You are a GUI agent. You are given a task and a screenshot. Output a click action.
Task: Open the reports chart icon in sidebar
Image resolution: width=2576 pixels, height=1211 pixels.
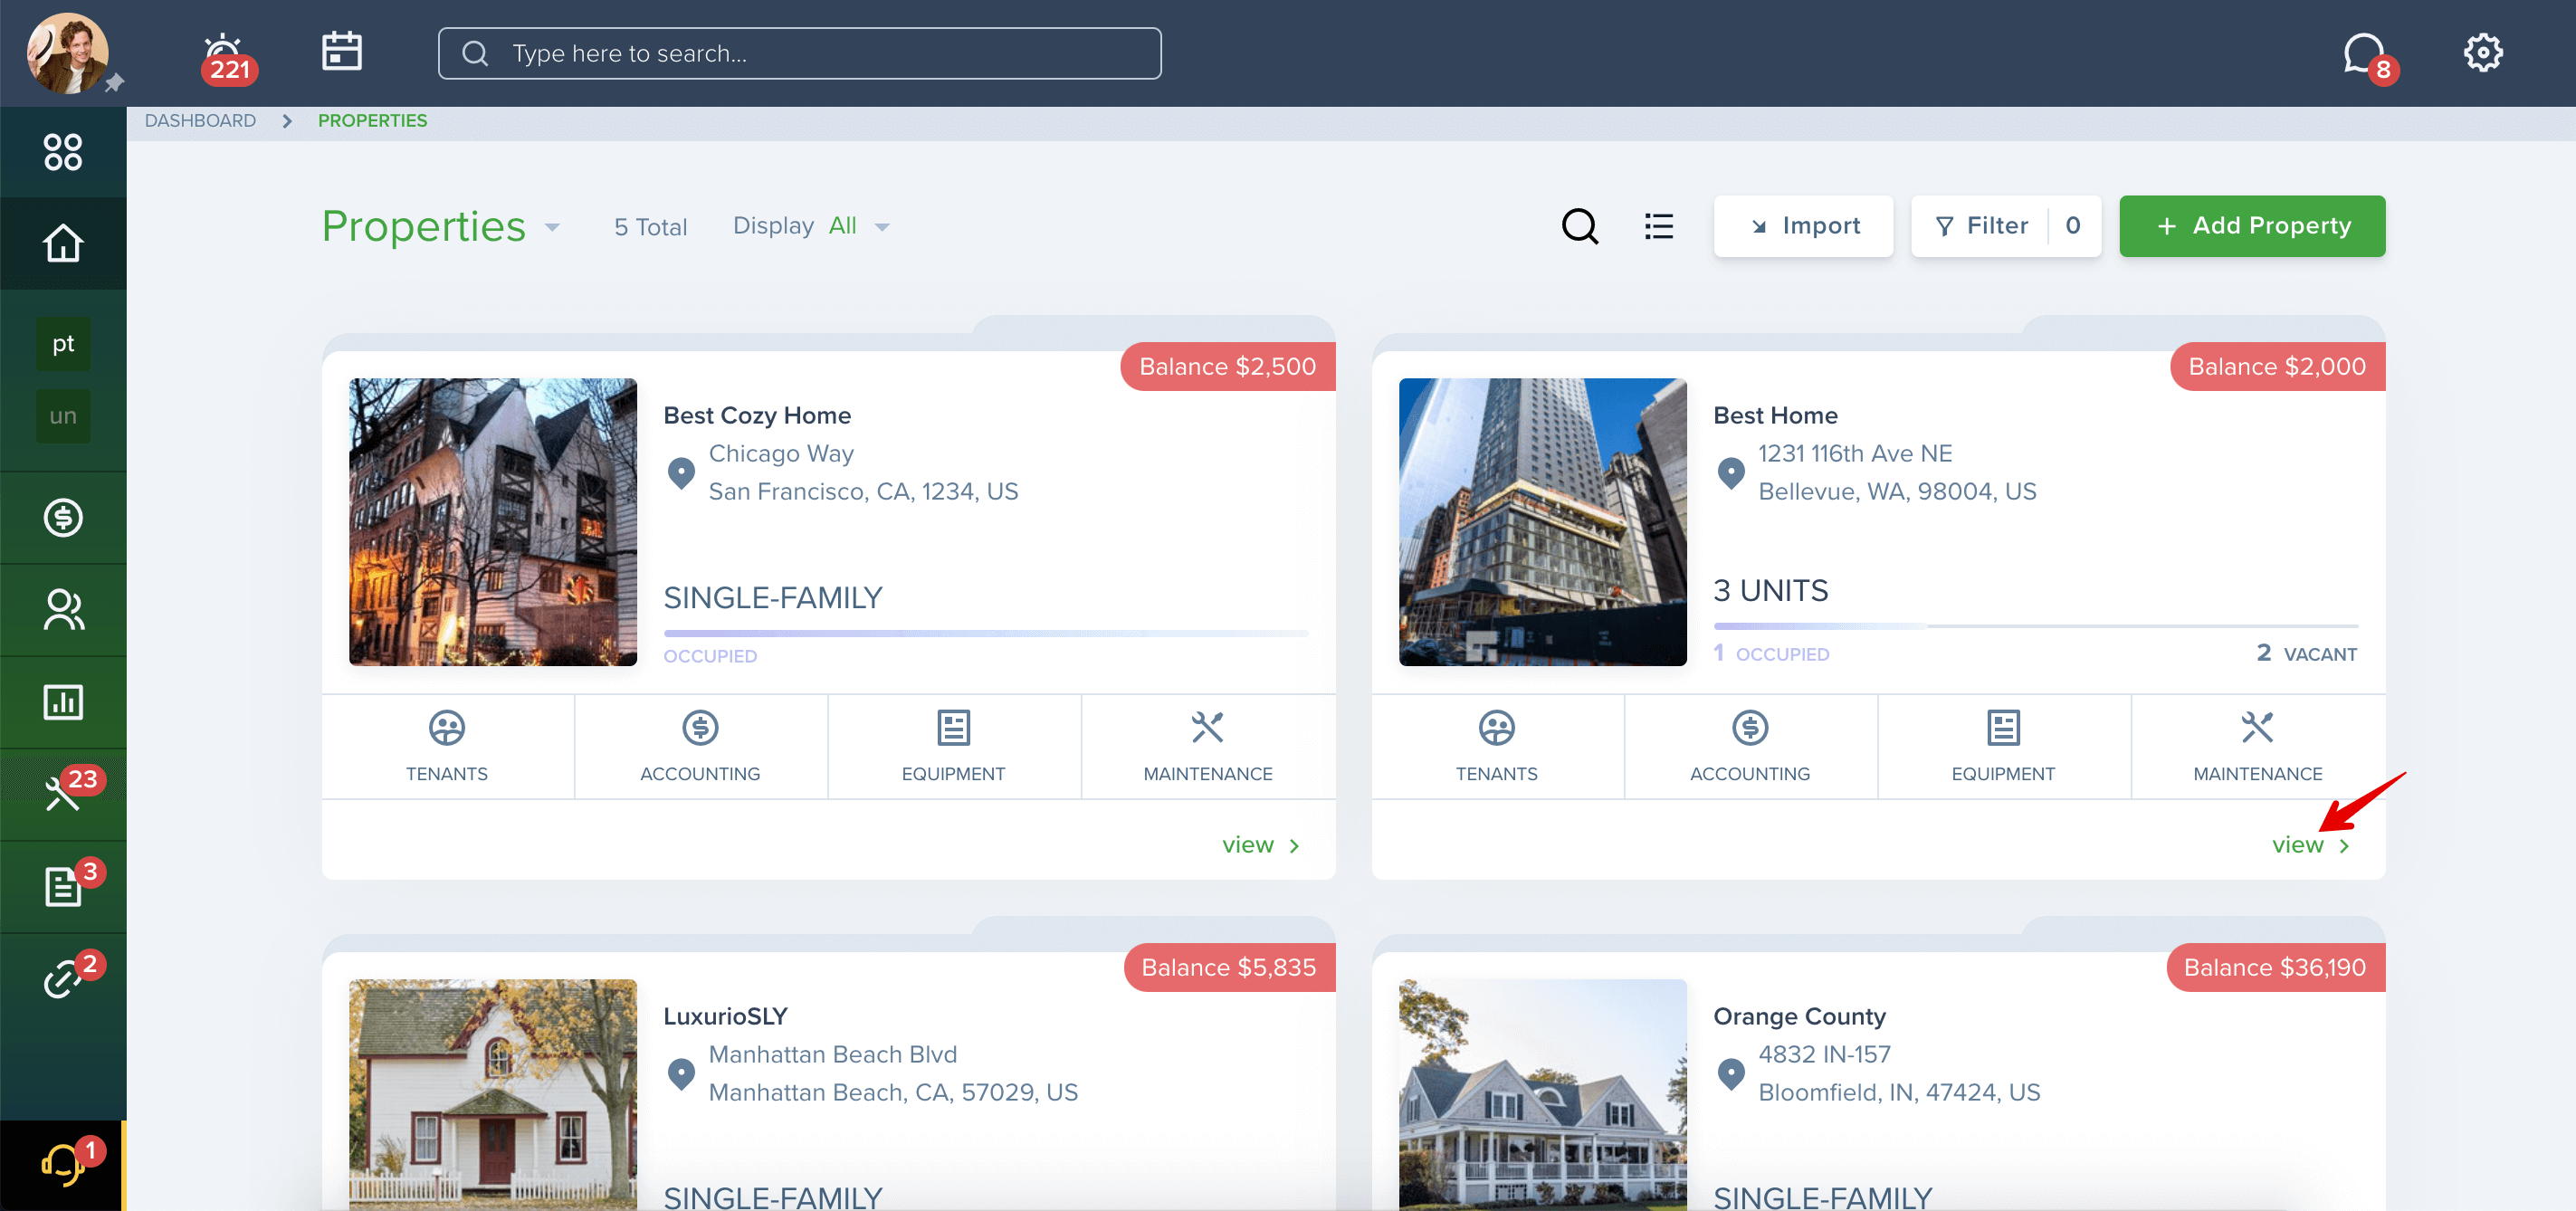(63, 702)
